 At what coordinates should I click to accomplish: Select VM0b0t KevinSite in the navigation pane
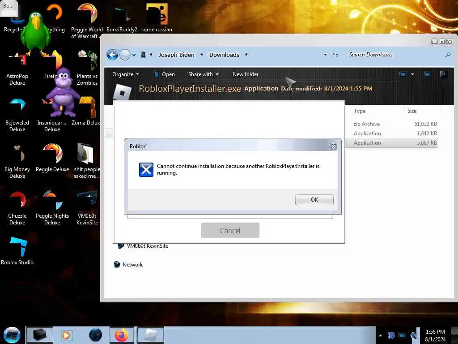click(143, 246)
